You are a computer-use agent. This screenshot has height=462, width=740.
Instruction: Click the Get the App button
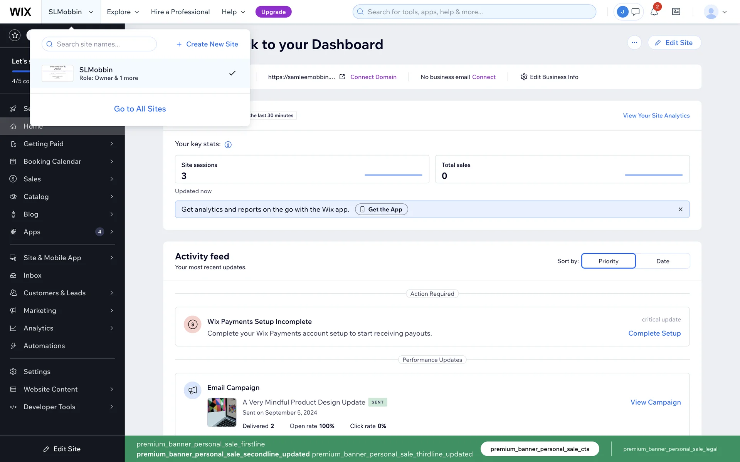(381, 209)
